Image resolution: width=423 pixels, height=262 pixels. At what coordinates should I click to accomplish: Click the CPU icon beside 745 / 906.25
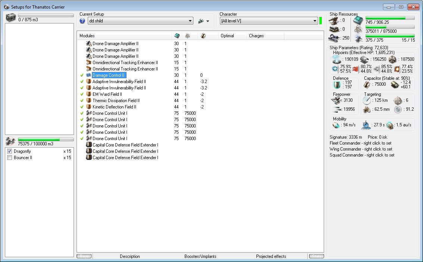click(x=358, y=20)
